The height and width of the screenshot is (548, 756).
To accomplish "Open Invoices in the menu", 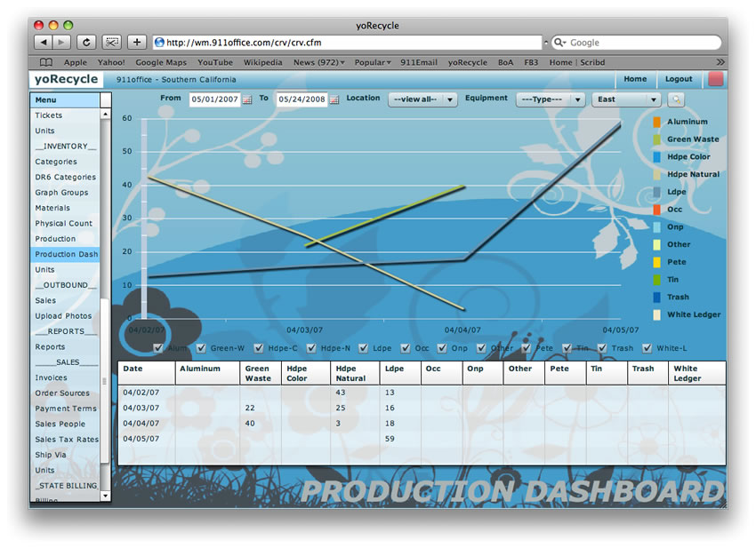I will (51, 377).
